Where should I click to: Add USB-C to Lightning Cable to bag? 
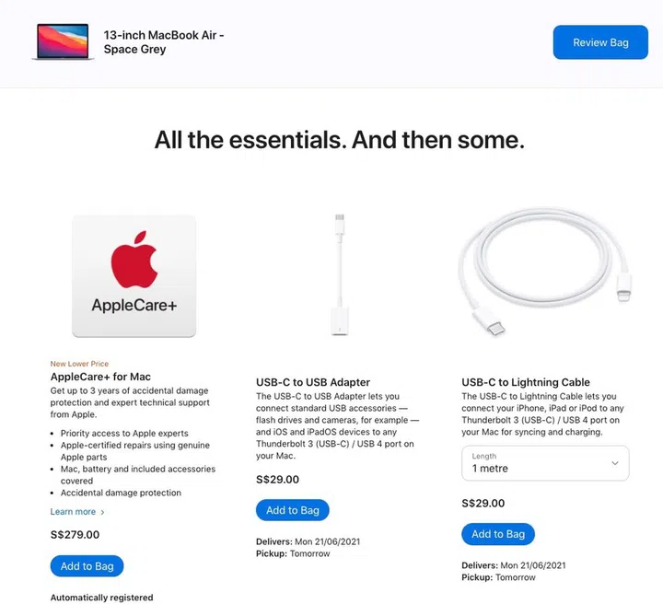tap(498, 534)
